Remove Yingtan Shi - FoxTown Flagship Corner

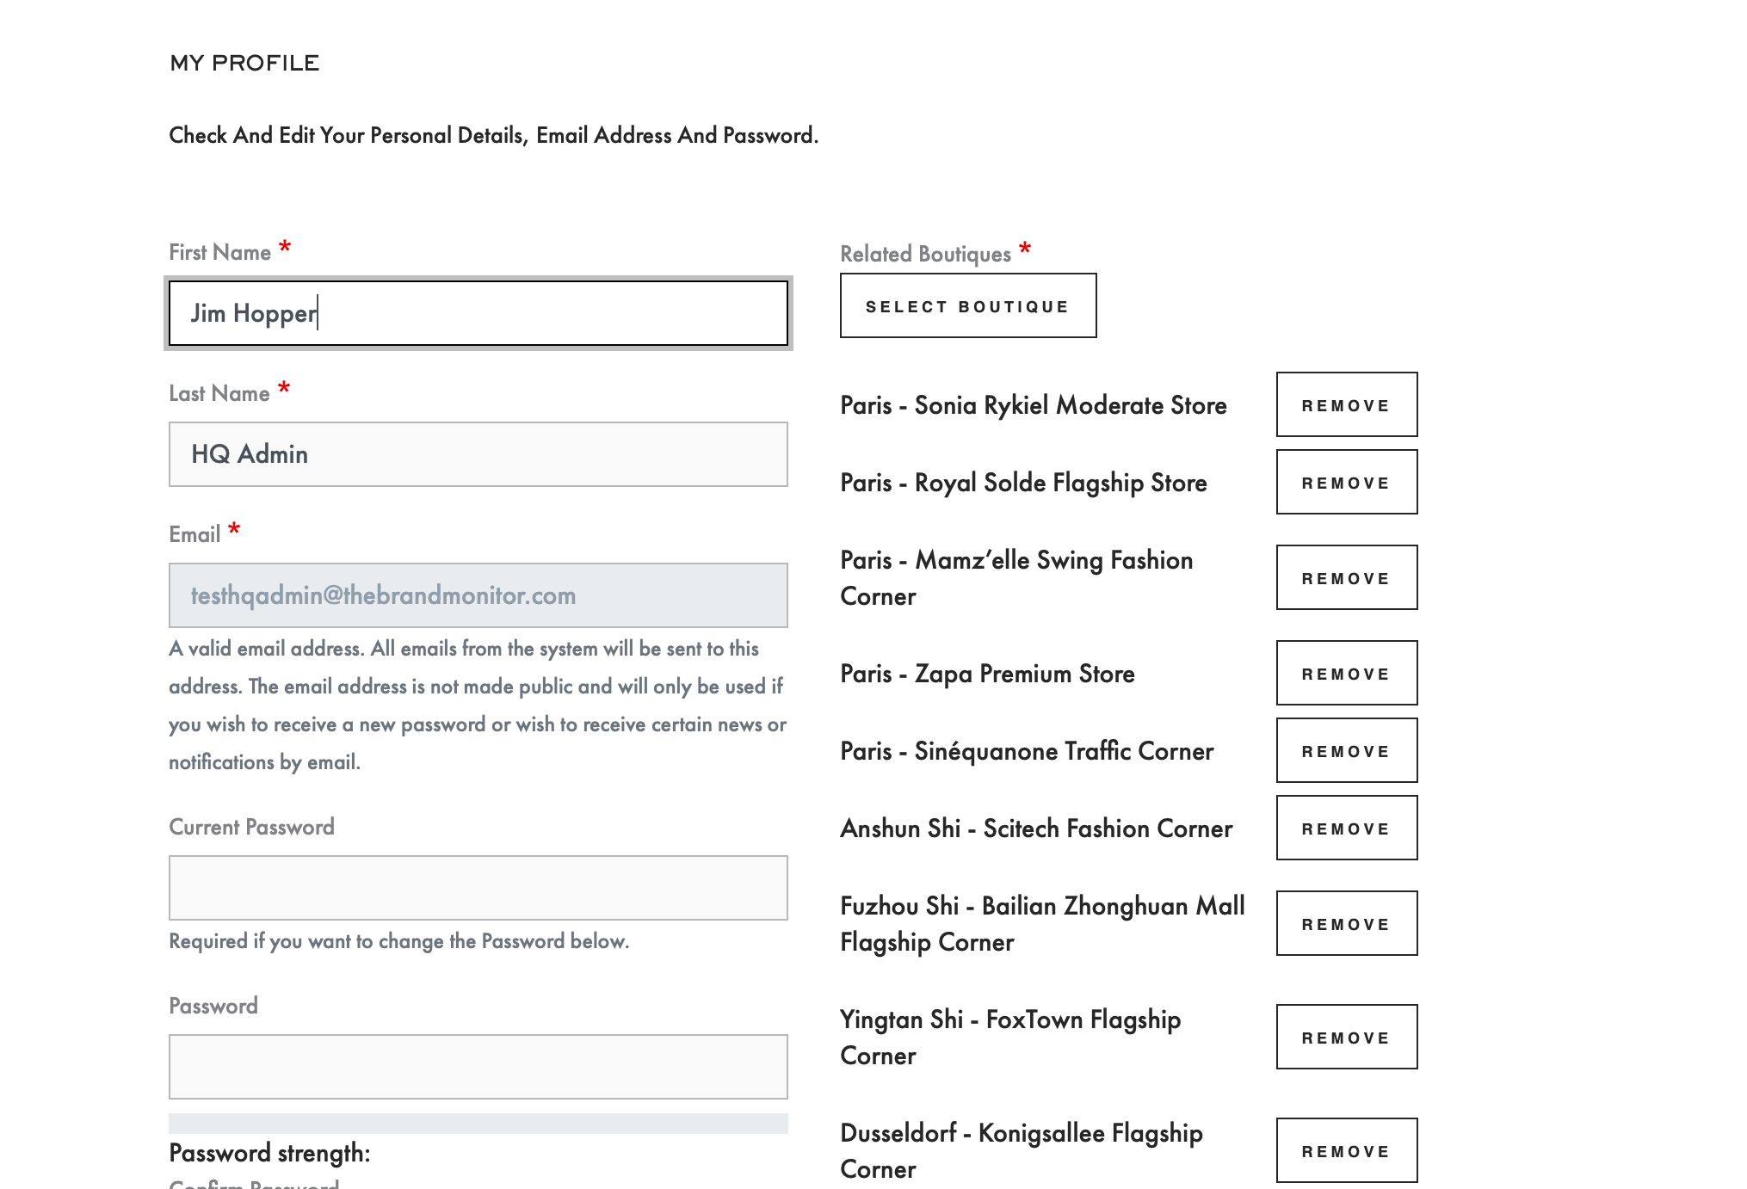pos(1346,1038)
